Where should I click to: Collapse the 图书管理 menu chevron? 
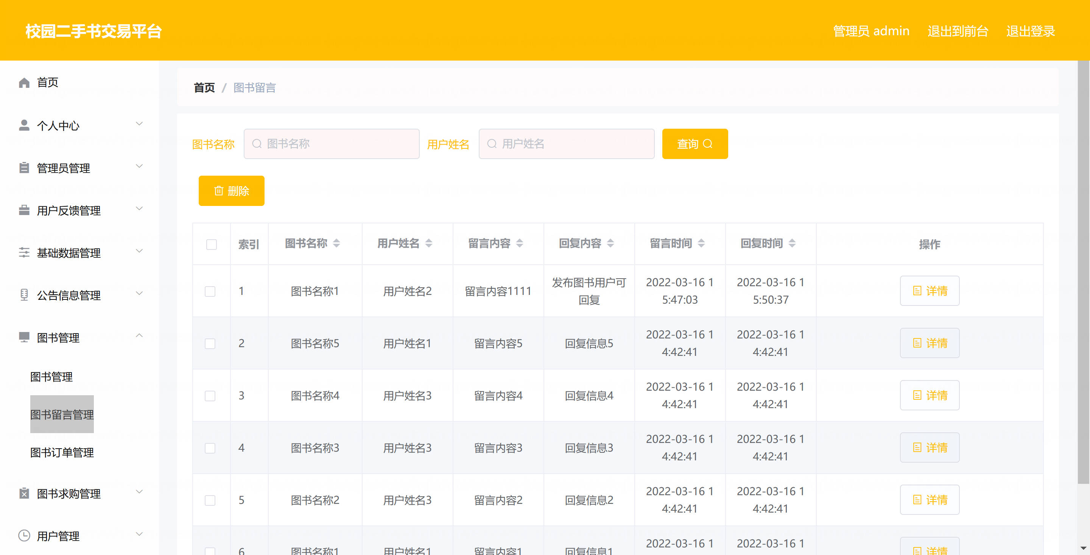tap(139, 336)
